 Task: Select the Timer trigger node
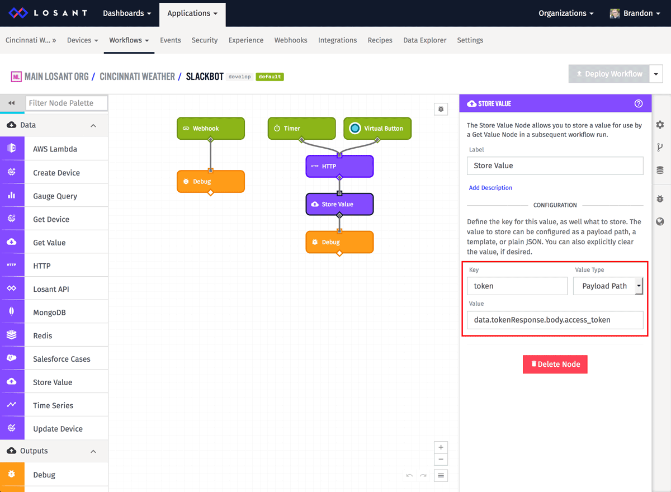(301, 128)
